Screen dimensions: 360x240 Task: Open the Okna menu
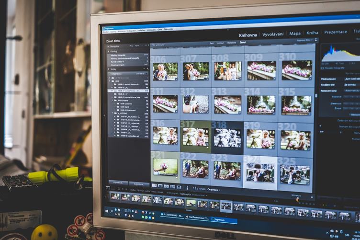(x=160, y=30)
